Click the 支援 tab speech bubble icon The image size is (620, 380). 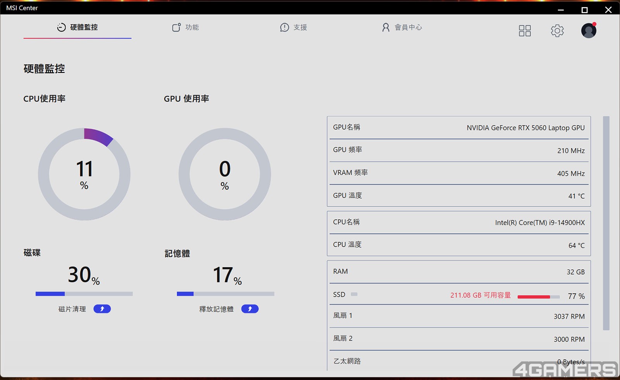(284, 27)
